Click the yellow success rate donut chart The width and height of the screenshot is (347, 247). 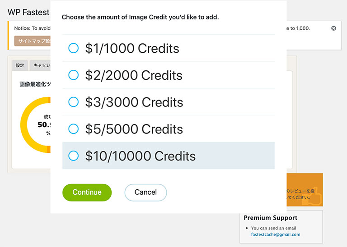[35, 125]
